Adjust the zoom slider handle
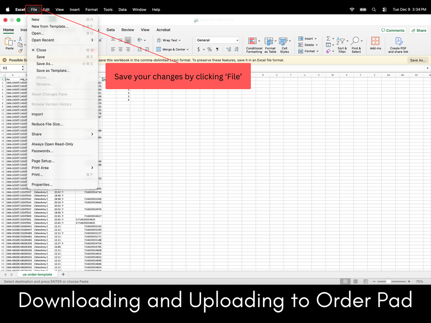 point(388,281)
